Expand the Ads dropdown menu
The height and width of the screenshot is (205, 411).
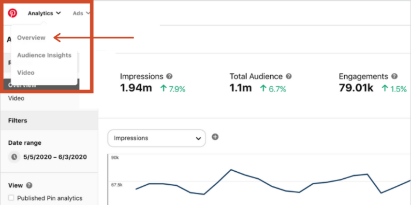[81, 13]
